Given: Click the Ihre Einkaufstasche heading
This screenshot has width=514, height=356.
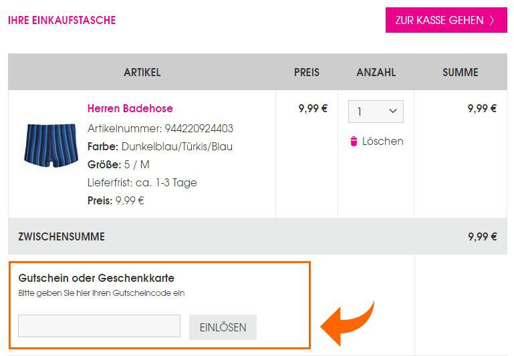Looking at the screenshot, I should coord(62,20).
